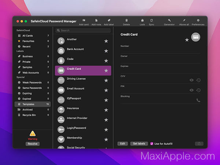Show CVV history clock icon
220x165 pixels.
point(198,80)
